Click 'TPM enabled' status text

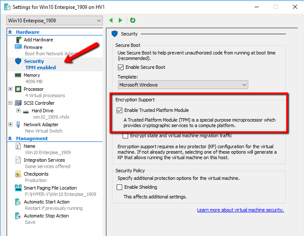coord(41,68)
